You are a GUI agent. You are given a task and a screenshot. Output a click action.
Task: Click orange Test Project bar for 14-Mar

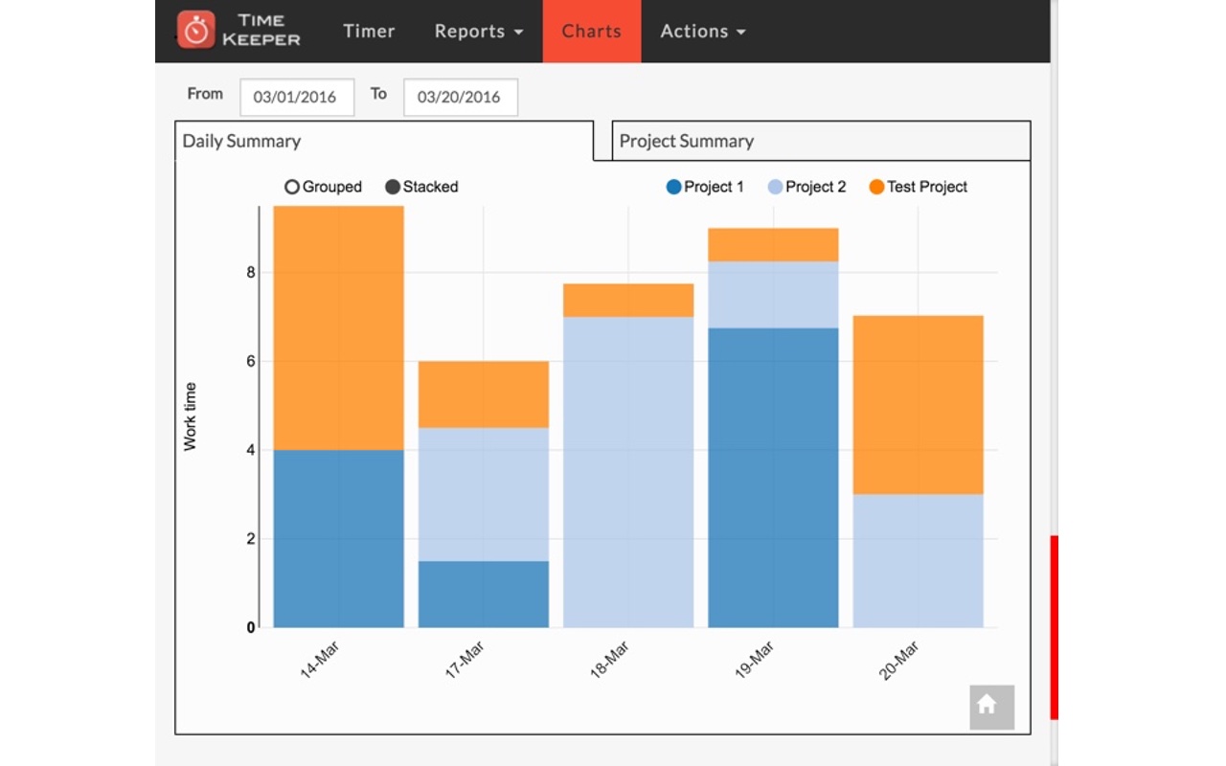point(338,327)
